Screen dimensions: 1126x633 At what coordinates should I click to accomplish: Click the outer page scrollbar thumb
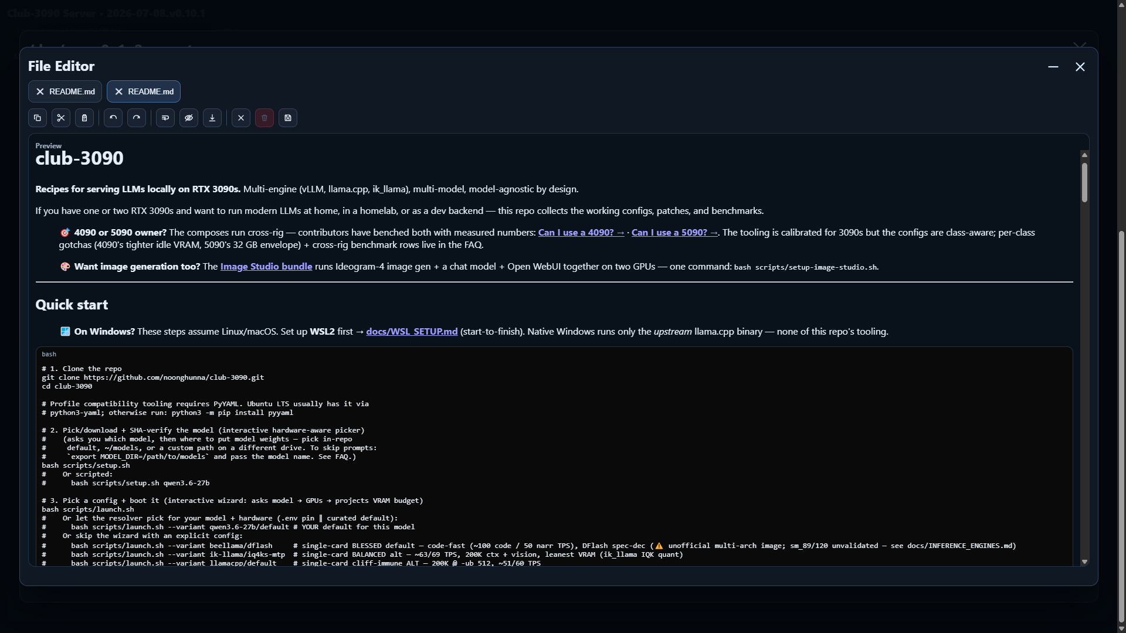1121,427
